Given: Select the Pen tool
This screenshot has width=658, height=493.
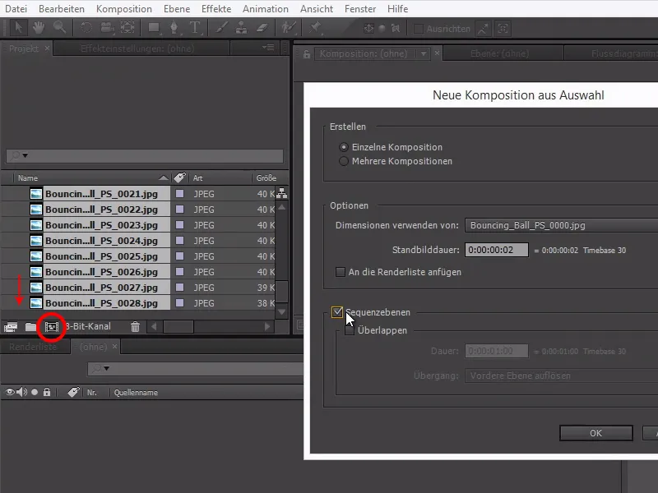Looking at the screenshot, I should [x=174, y=28].
